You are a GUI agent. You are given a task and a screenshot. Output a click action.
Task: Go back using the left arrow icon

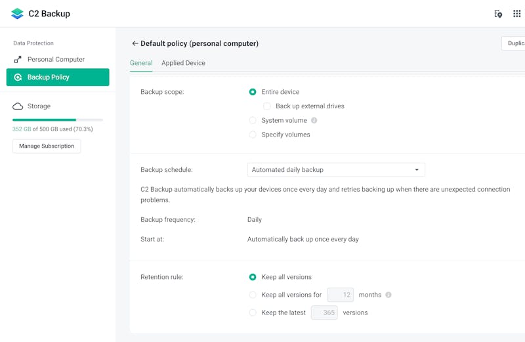click(135, 43)
